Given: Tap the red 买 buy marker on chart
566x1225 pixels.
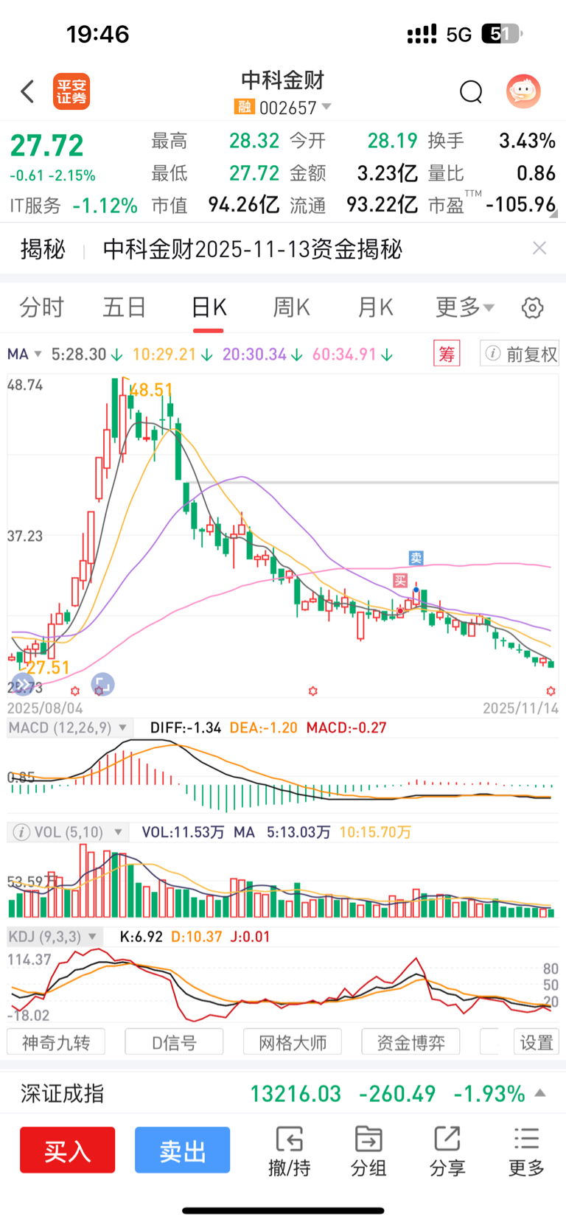Looking at the screenshot, I should click(x=400, y=581).
